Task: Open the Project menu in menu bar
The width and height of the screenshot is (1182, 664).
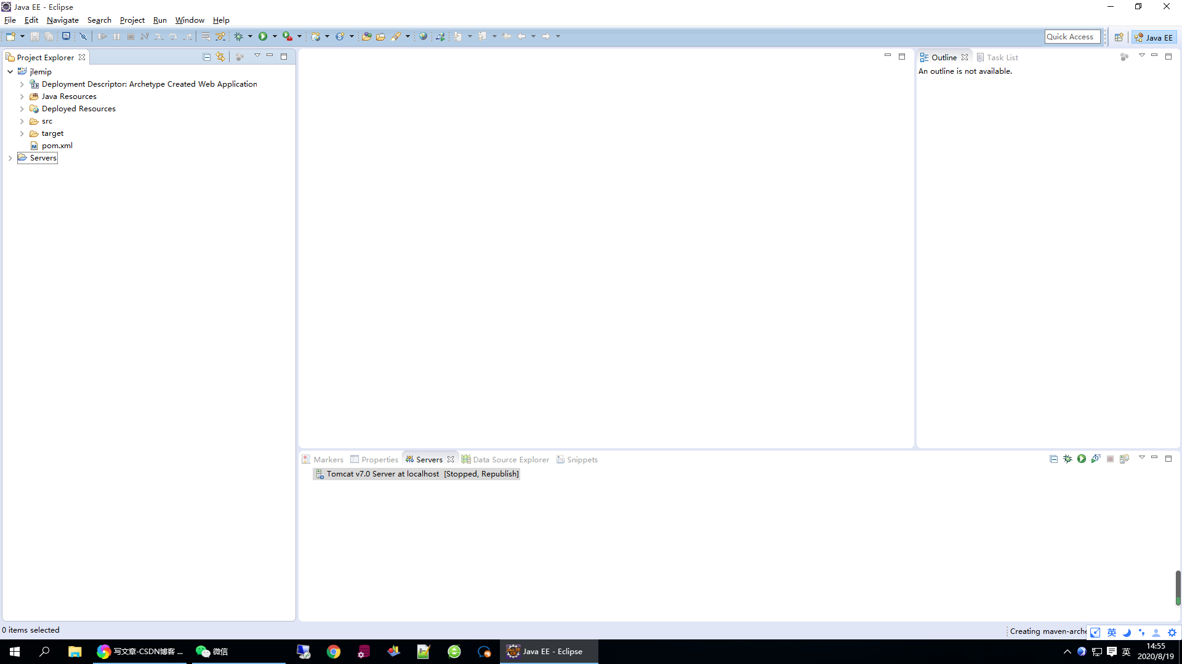Action: (x=132, y=20)
